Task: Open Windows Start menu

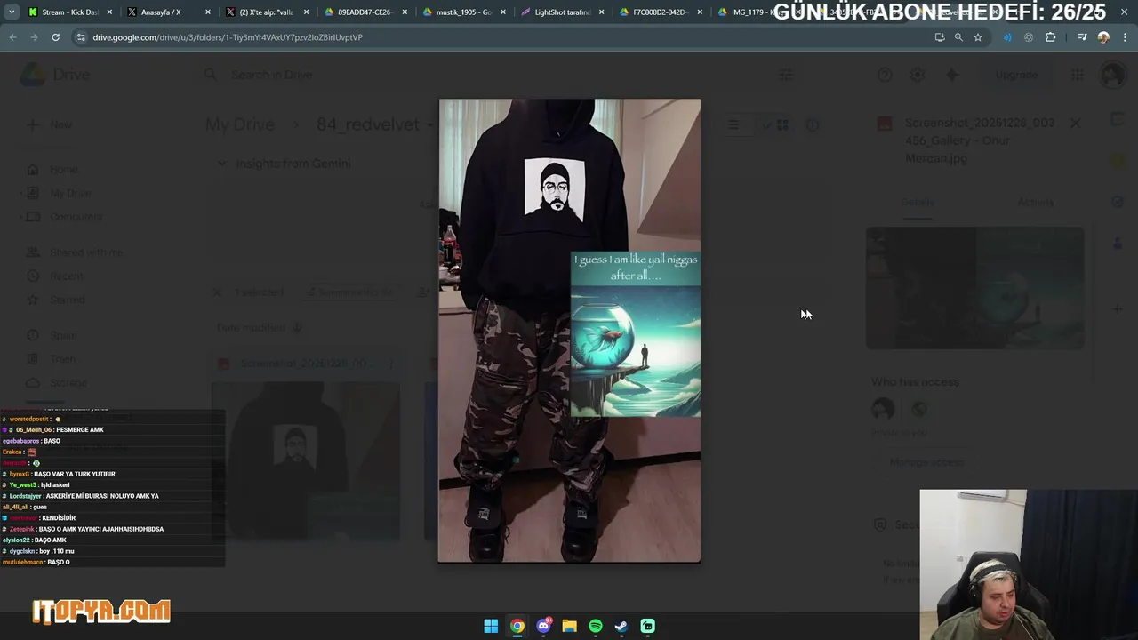Action: pyautogui.click(x=491, y=626)
